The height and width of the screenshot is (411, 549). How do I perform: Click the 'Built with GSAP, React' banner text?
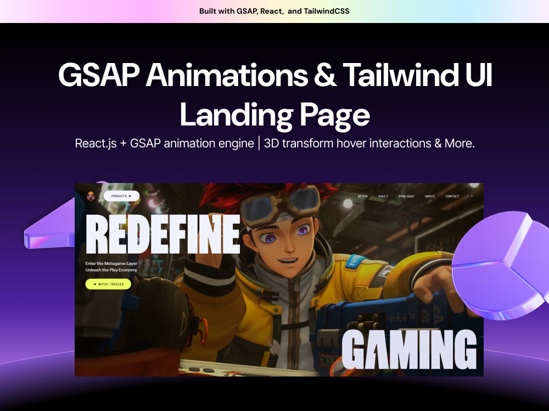coord(274,11)
